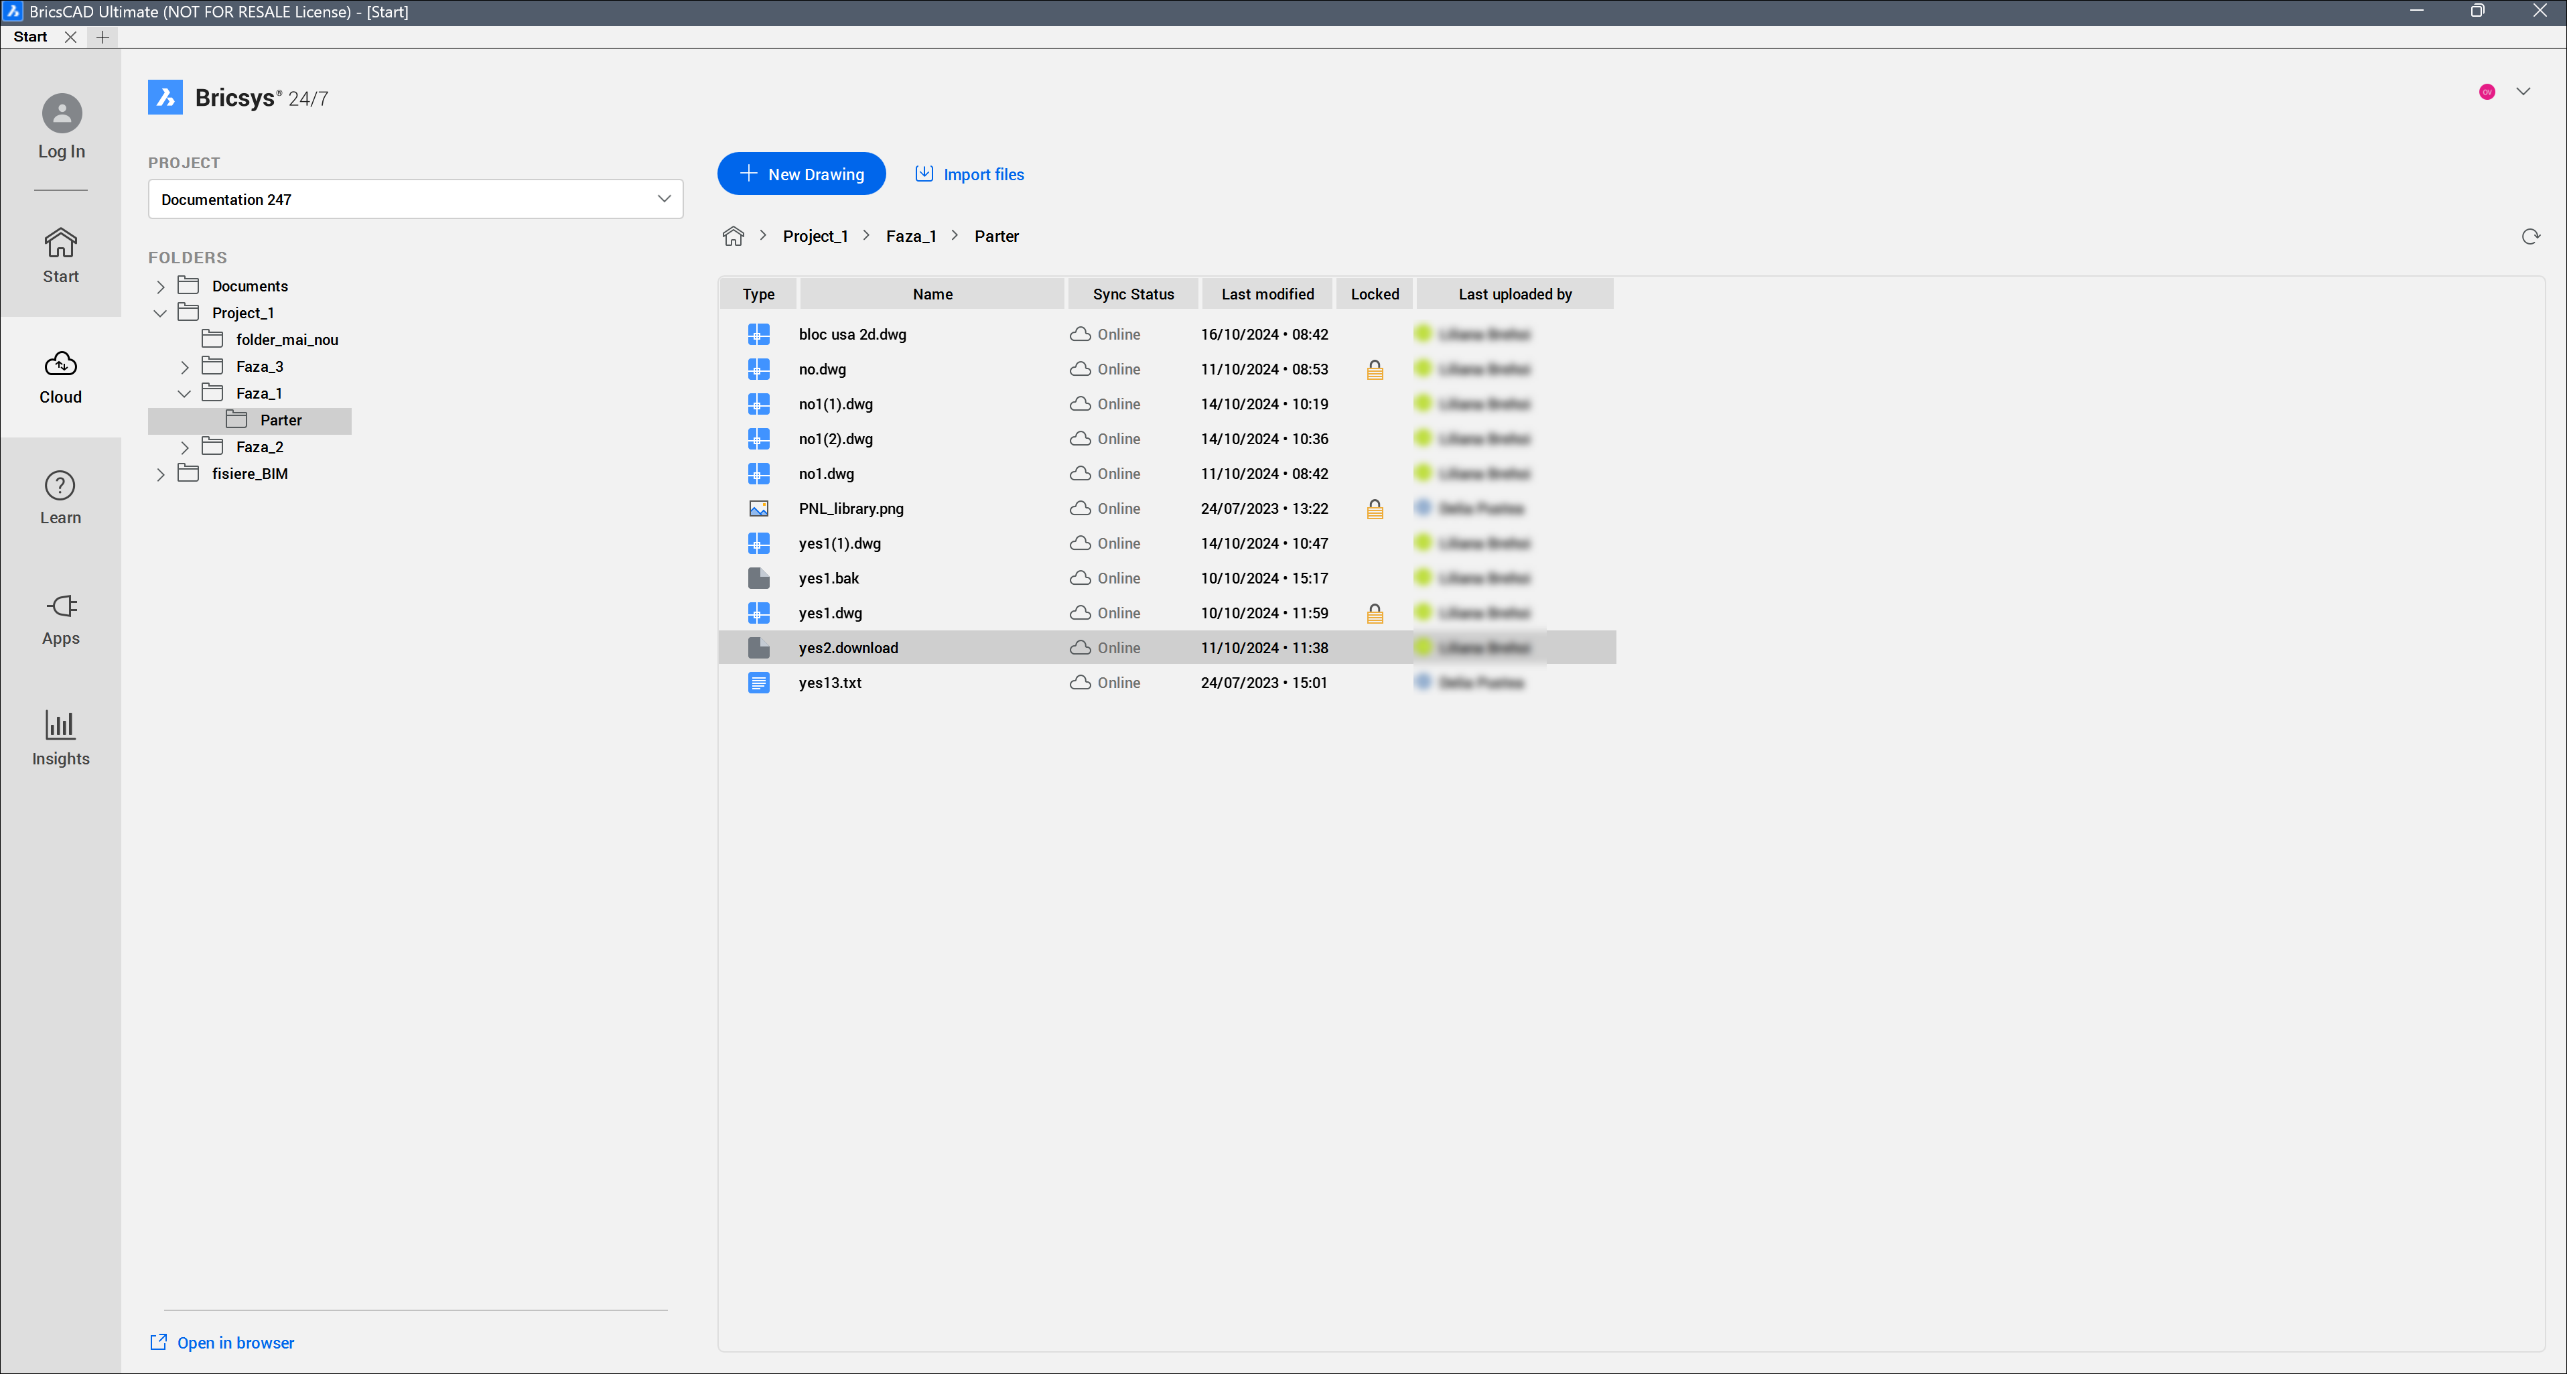The image size is (2567, 1374).
Task: Open the Cloud panel in sidebar
Action: 61,376
